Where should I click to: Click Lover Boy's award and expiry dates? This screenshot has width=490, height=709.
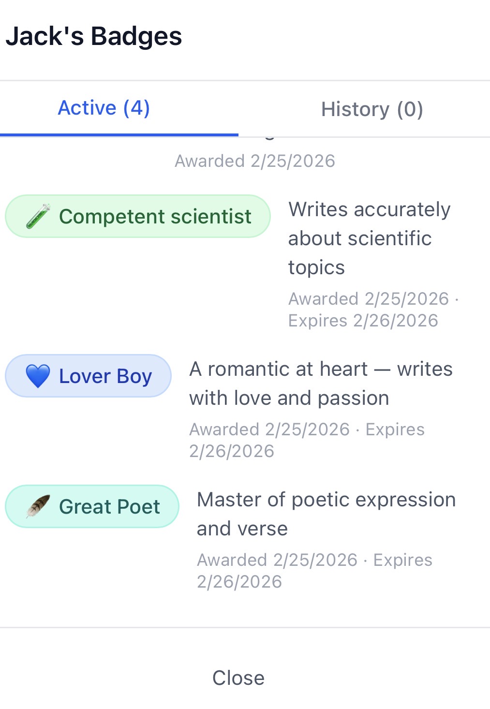(x=307, y=440)
